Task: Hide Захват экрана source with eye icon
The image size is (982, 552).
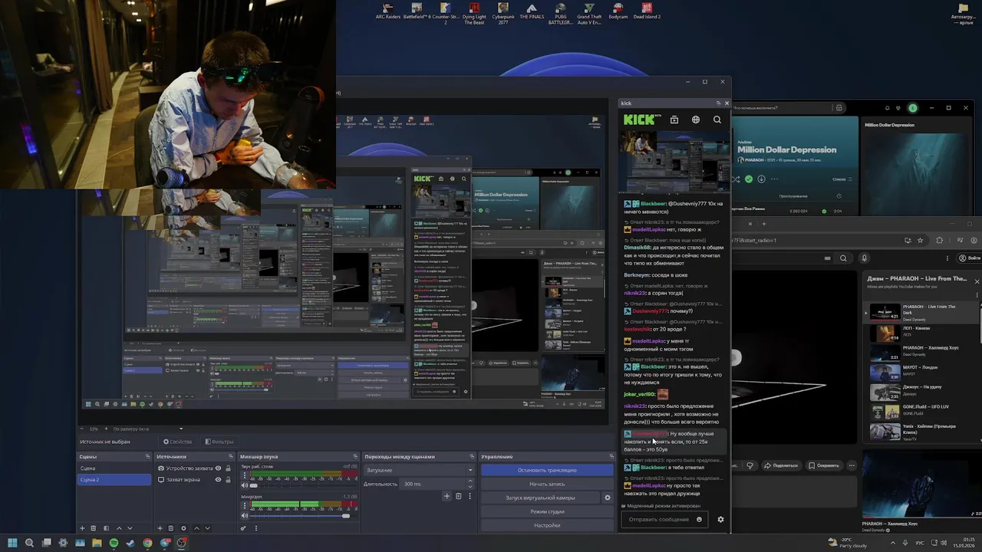Action: click(x=218, y=480)
